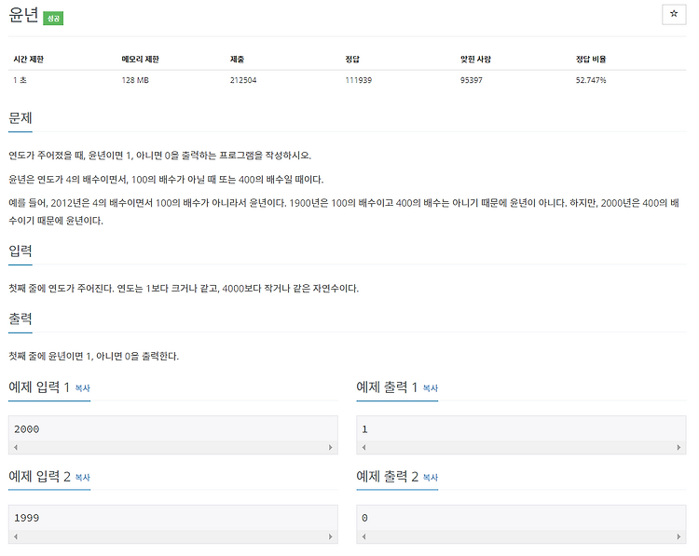
Task: Click the time limit value 1 초
Action: (21, 80)
